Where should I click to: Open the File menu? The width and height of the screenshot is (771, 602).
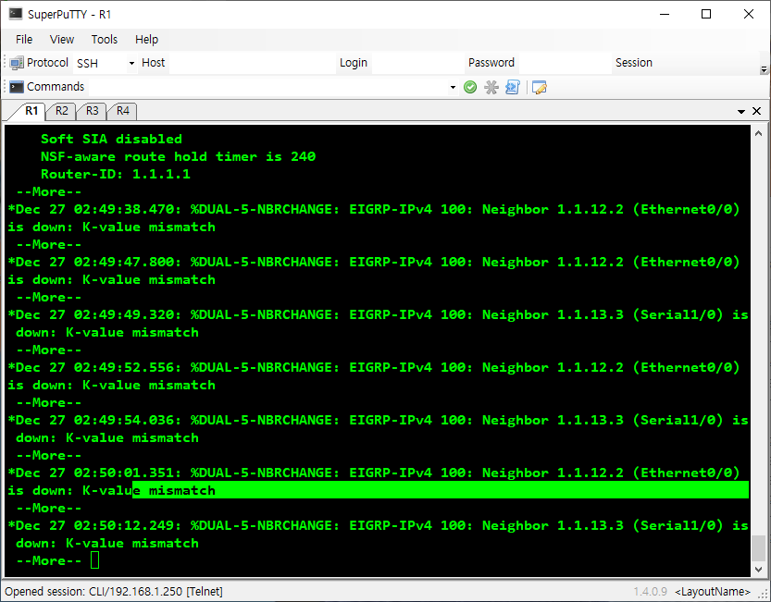[24, 40]
